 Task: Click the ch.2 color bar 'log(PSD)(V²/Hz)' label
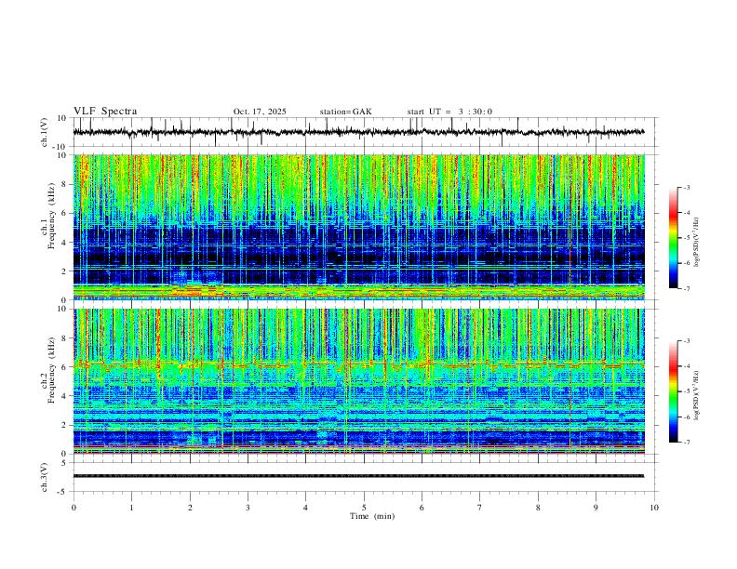(x=697, y=396)
